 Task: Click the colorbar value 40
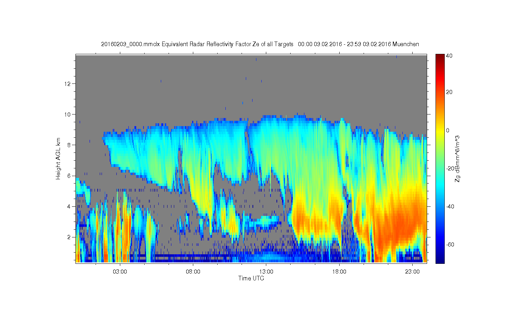tap(449, 56)
